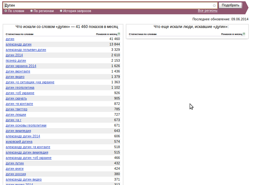Screen dimensions: 253x185
Task: Open the 'дугин википедия' link
Action: [x=18, y=131]
